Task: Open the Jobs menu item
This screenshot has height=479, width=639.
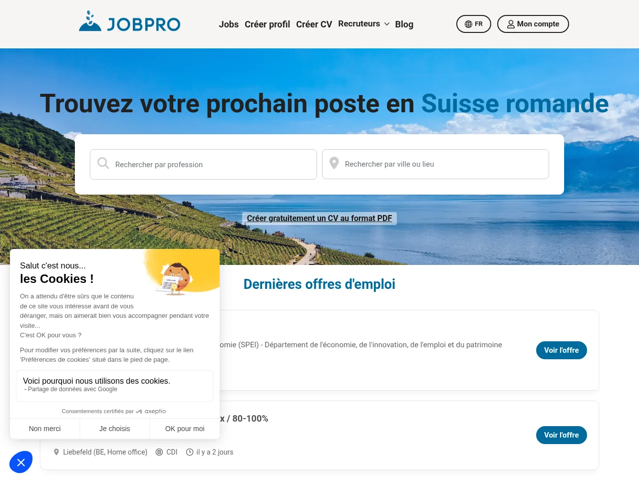Action: [x=229, y=24]
